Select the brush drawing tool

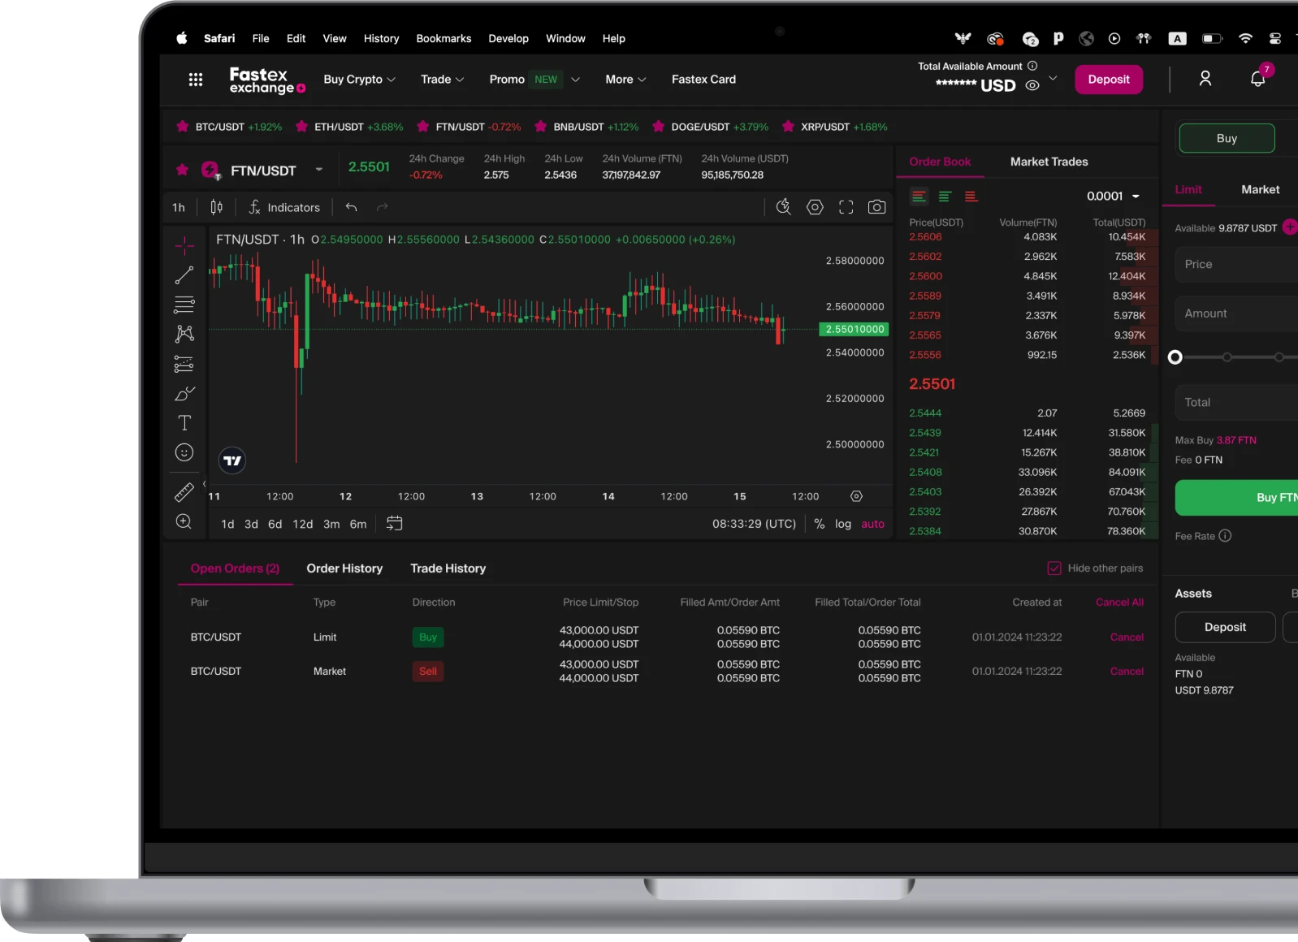pyautogui.click(x=184, y=394)
